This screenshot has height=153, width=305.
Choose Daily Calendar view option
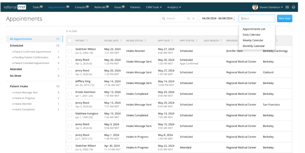pos(251,35)
